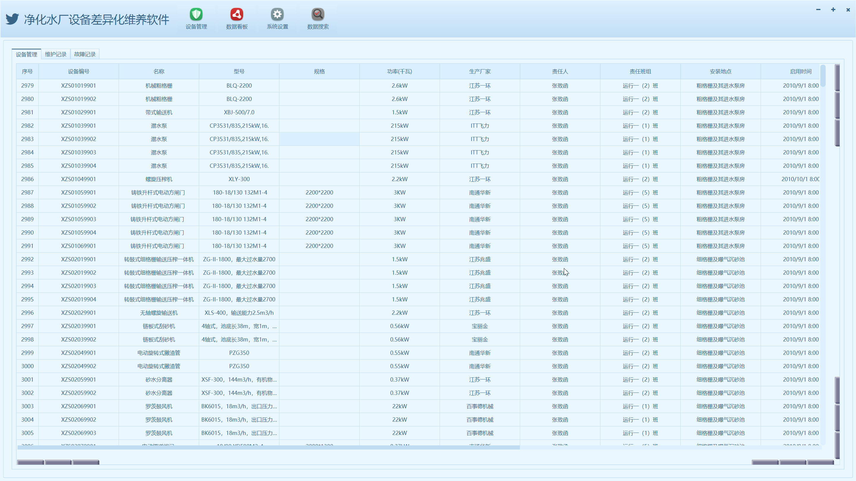This screenshot has height=481, width=856.
Task: Click model XBJ-500/7.0 cell
Action: click(239, 112)
